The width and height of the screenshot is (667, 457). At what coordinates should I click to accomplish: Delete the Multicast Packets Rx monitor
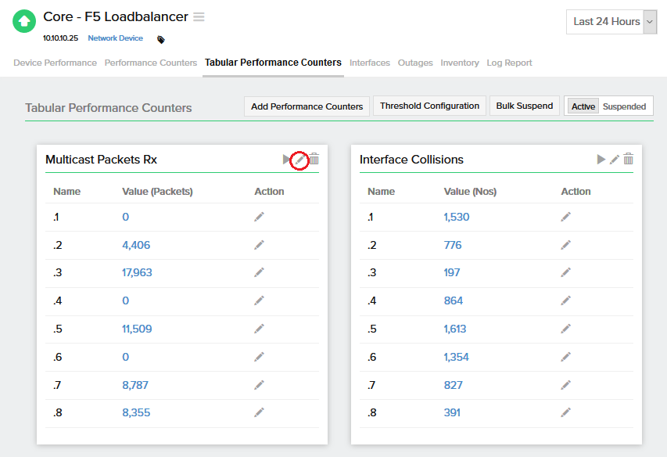314,160
